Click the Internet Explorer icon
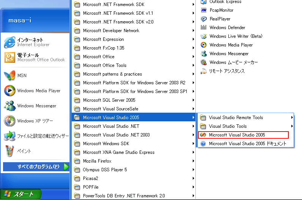 pos(9,42)
